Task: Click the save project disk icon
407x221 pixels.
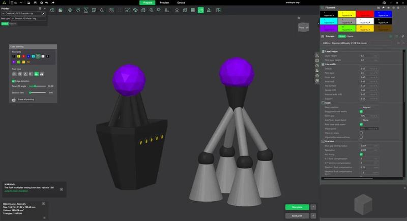Action: 35,3
